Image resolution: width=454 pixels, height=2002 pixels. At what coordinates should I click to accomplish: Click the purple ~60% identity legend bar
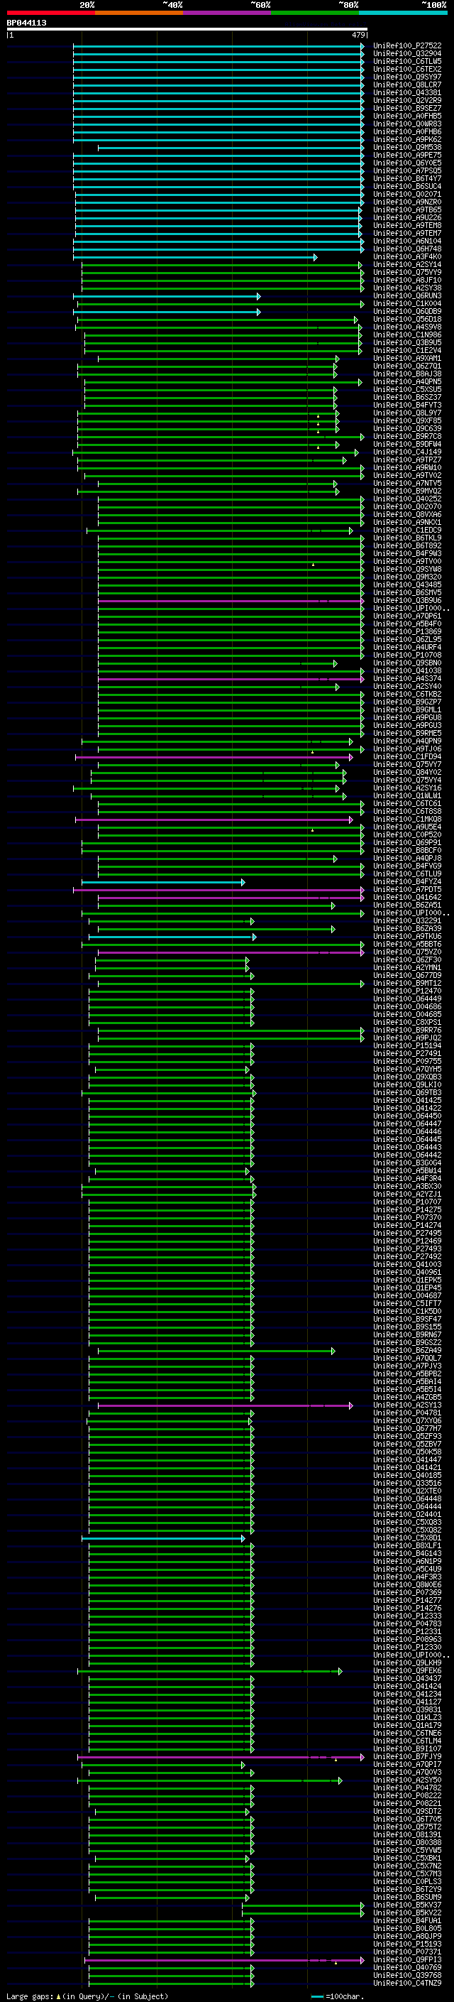pos(228,13)
